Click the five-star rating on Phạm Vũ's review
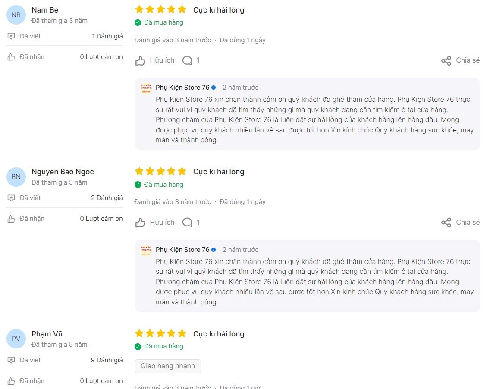This screenshot has height=389, width=487. tap(160, 333)
